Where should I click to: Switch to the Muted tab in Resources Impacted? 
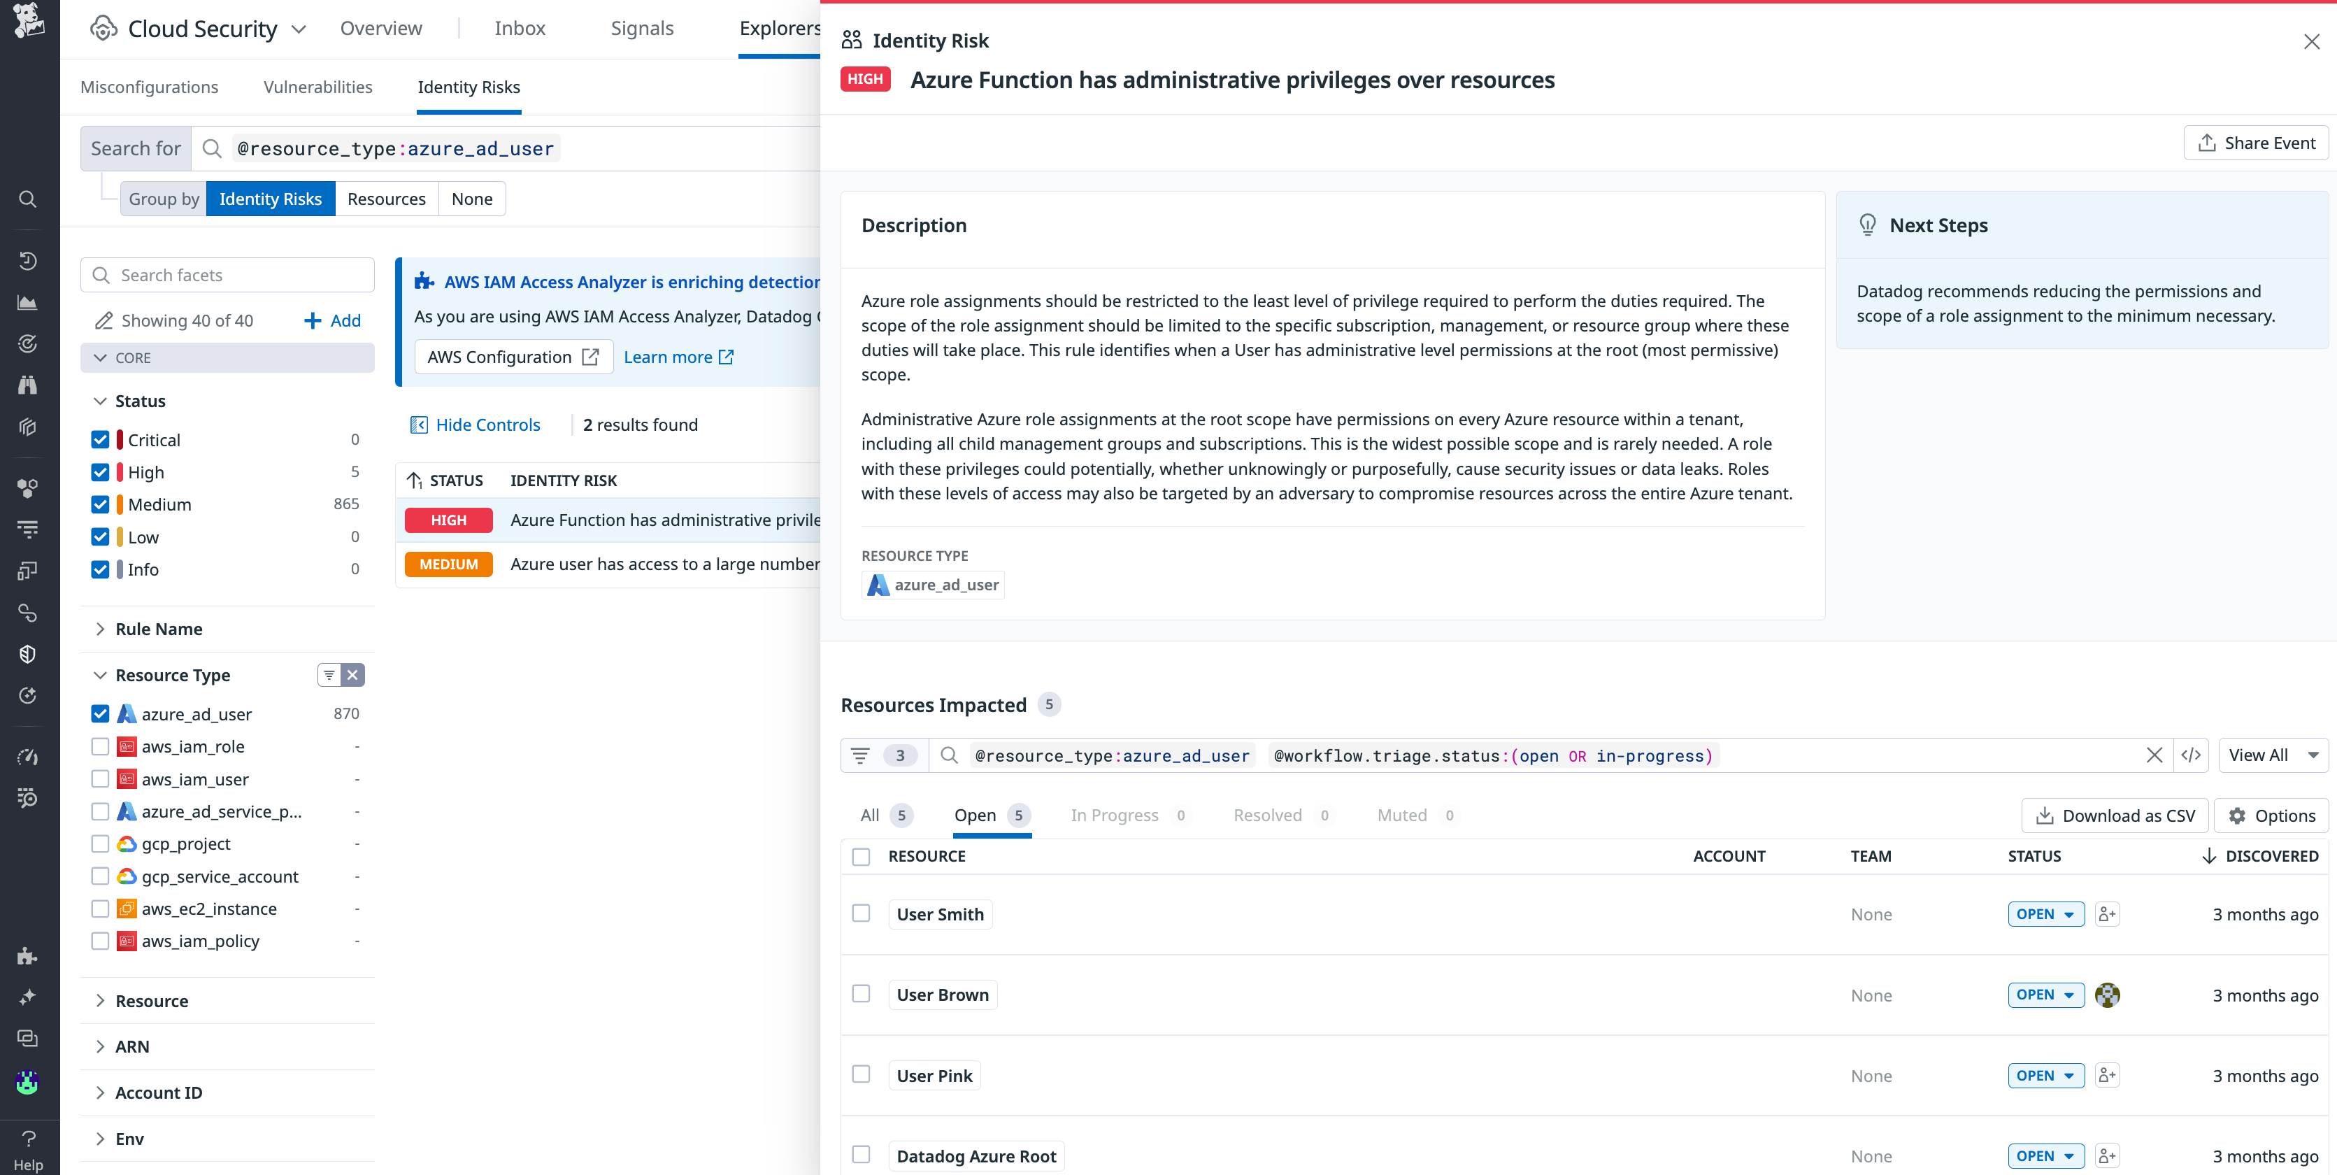1401,815
